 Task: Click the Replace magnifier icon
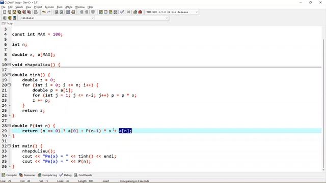pyautogui.click(x=61, y=12)
